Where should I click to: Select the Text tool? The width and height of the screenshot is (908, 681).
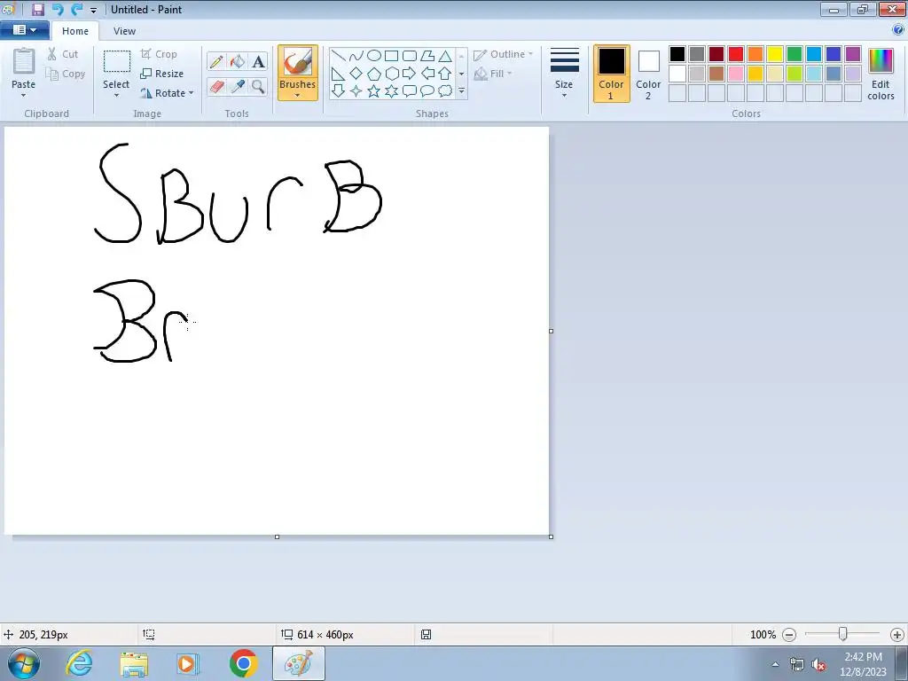(258, 61)
